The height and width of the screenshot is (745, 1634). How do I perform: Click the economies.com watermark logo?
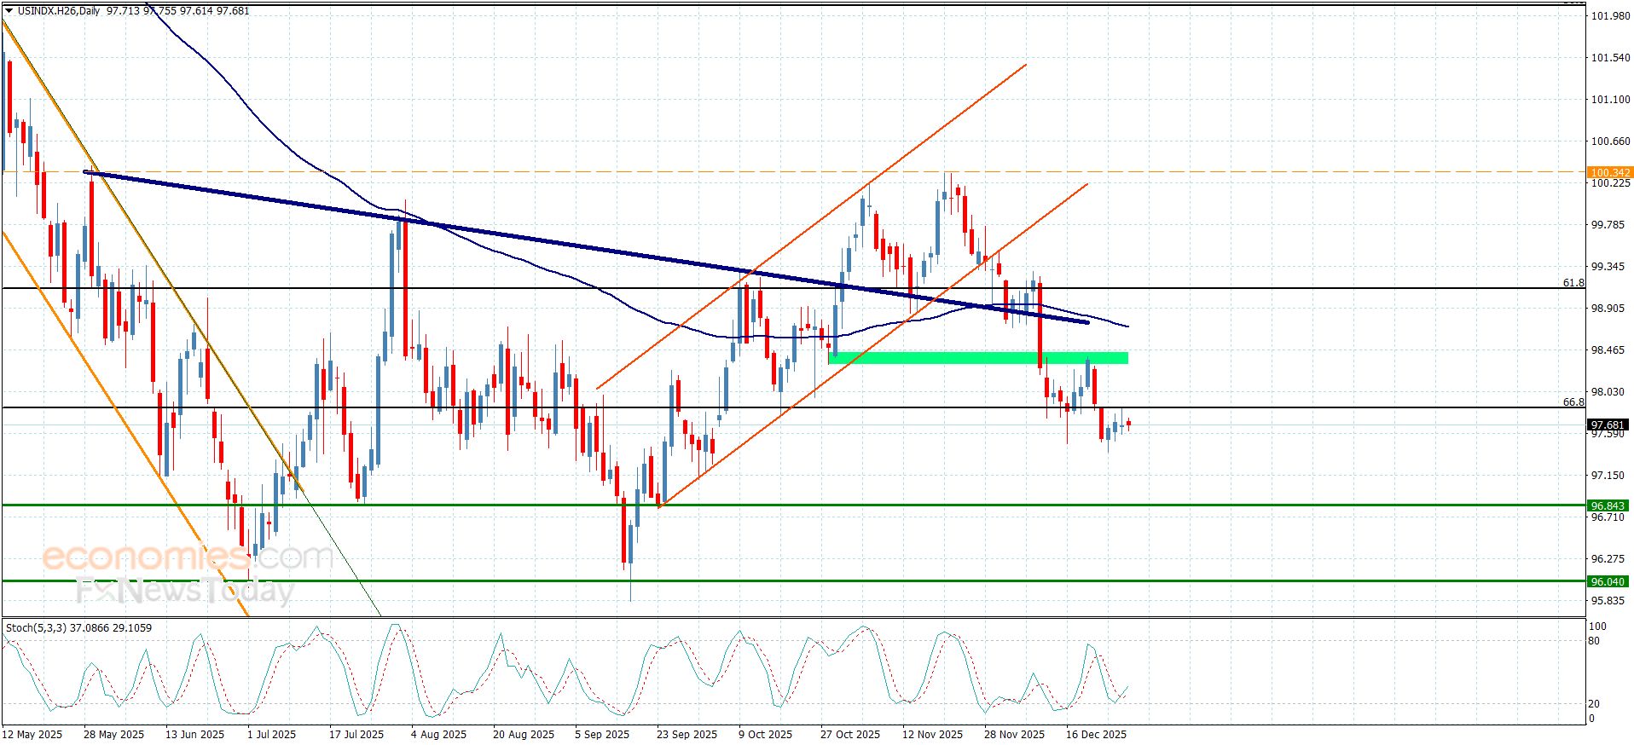pos(188,557)
